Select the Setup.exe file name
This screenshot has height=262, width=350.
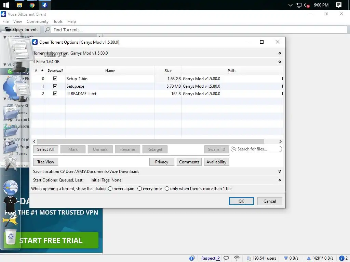[x=75, y=86]
